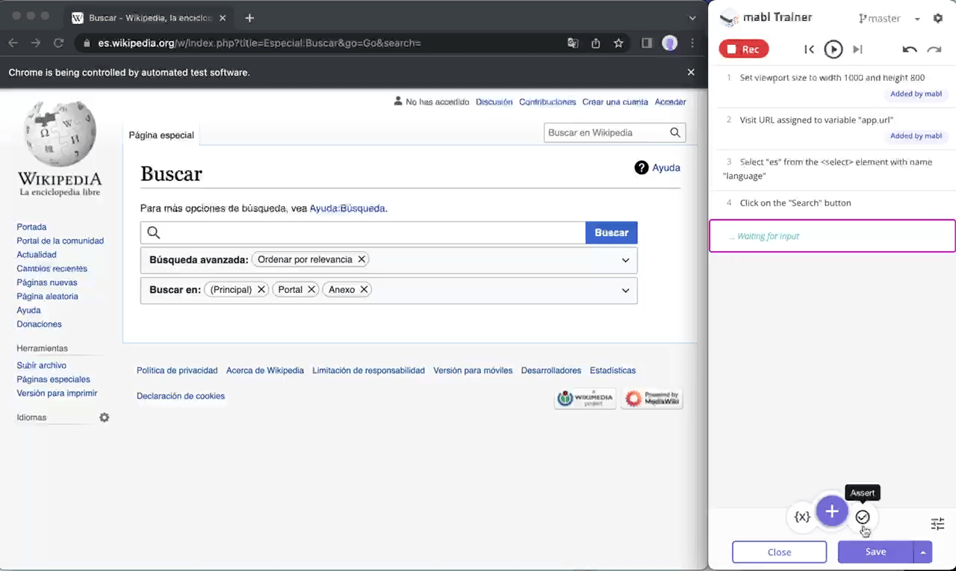Click the Acceder login link
The image size is (956, 571).
(670, 102)
